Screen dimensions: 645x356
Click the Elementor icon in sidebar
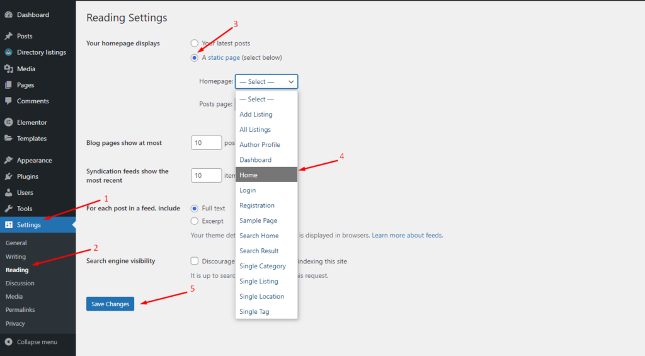8,122
